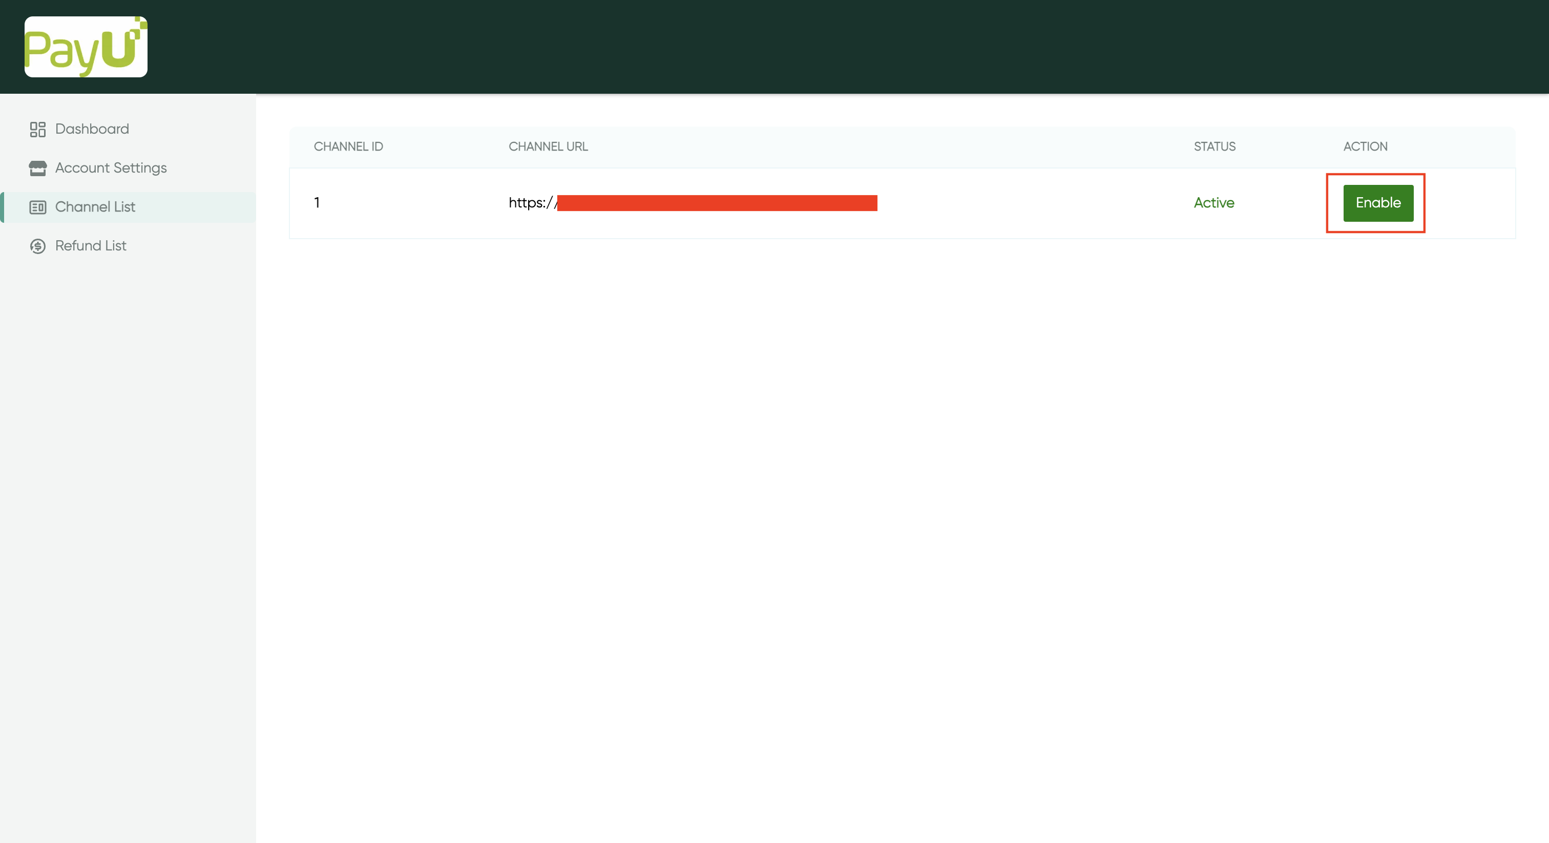The height and width of the screenshot is (843, 1549).
Task: Click the STATUS column header
Action: (1214, 146)
